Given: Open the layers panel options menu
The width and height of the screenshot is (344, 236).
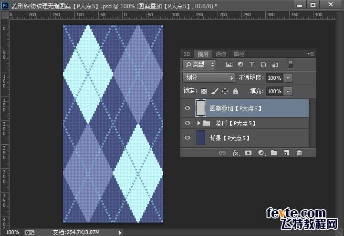Looking at the screenshot, I should 311,54.
